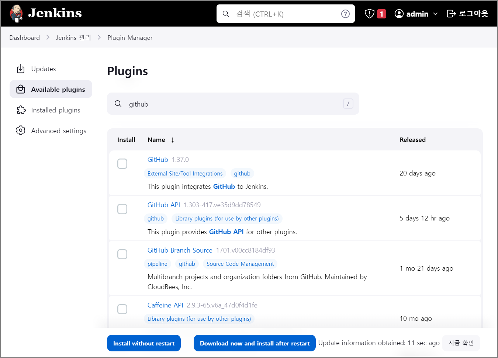This screenshot has height=358, width=498.
Task: Click the Name column sort arrow
Action: [172, 140]
